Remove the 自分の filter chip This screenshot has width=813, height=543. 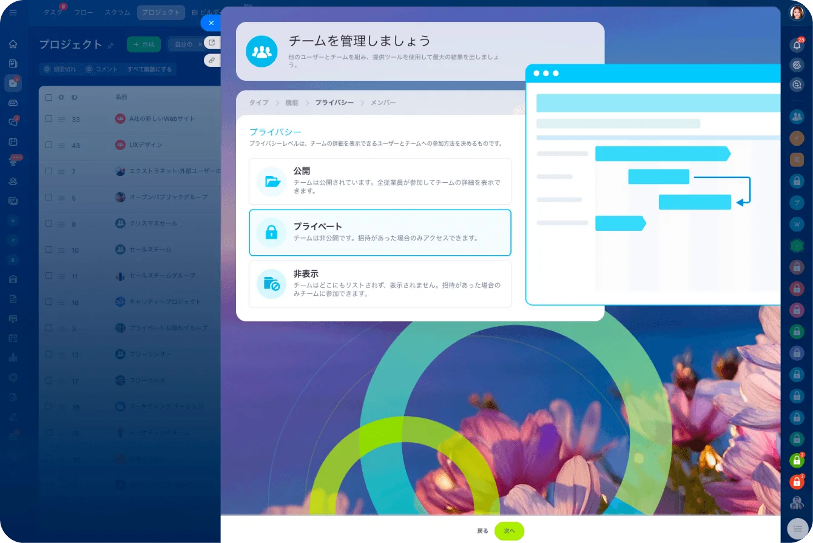[x=200, y=44]
